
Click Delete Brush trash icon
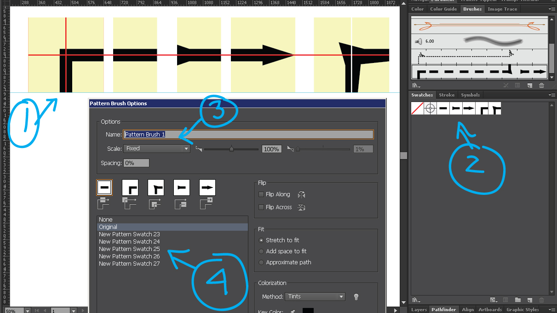[541, 85]
